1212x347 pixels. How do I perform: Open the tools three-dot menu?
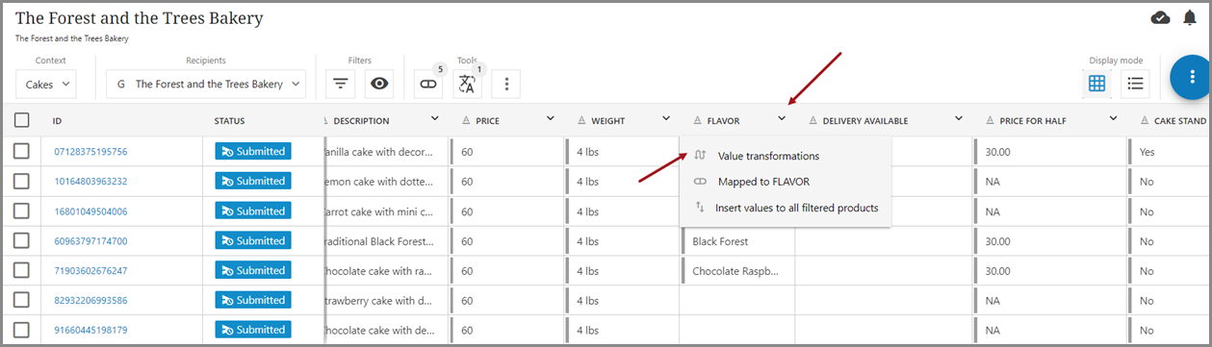coord(506,84)
